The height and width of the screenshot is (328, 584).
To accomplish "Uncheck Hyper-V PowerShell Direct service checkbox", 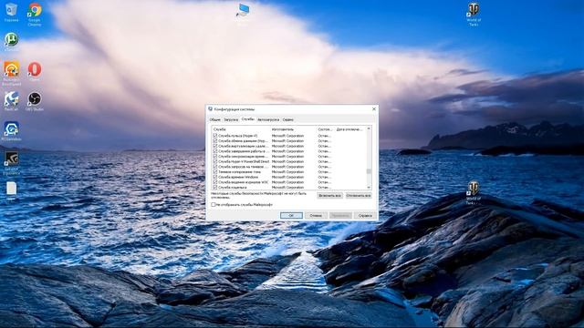I will 215,162.
